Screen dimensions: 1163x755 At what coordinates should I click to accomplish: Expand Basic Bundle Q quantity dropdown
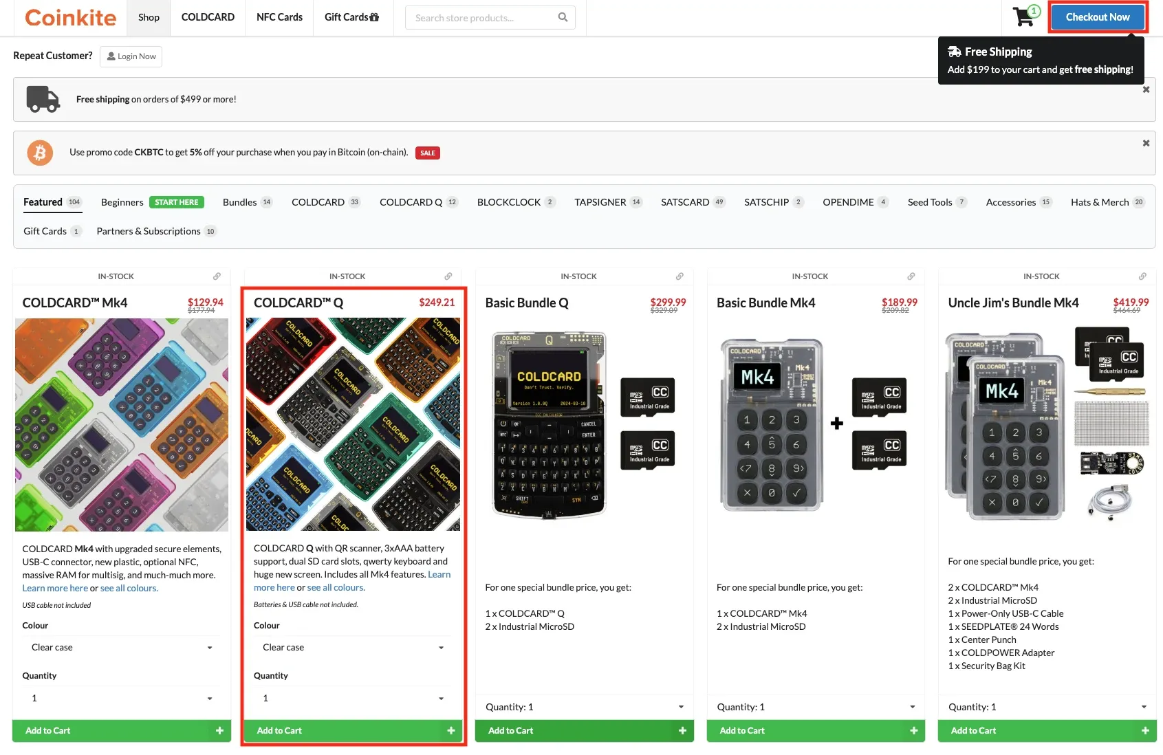pyautogui.click(x=585, y=707)
